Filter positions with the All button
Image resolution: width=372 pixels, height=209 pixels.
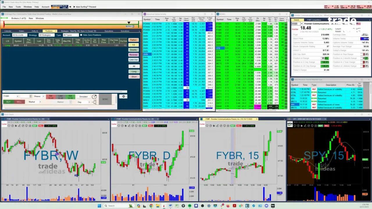(x=134, y=66)
